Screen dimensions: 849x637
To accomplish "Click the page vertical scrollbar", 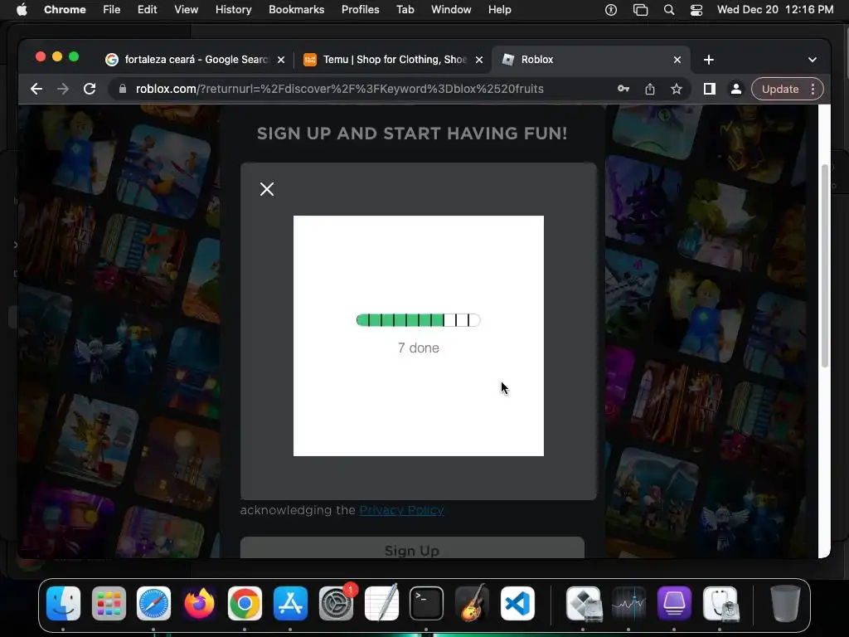I will (825, 265).
